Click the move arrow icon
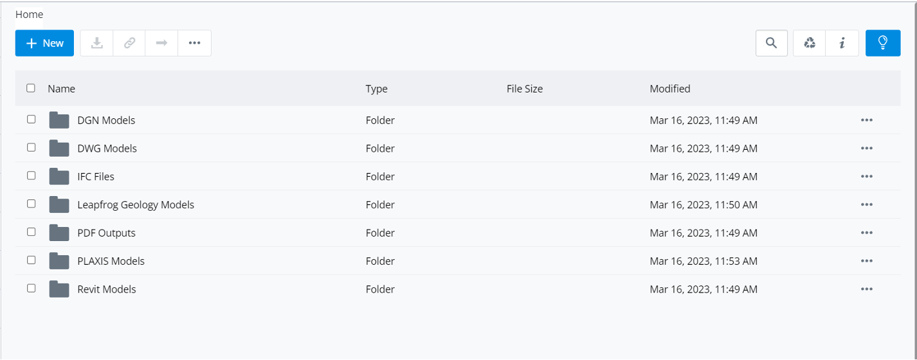The image size is (917, 360). tap(162, 43)
